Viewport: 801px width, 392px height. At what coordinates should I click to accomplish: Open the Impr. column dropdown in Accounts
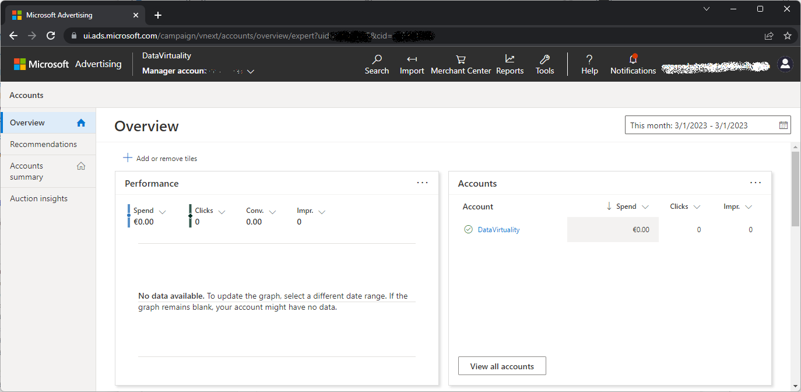749,206
